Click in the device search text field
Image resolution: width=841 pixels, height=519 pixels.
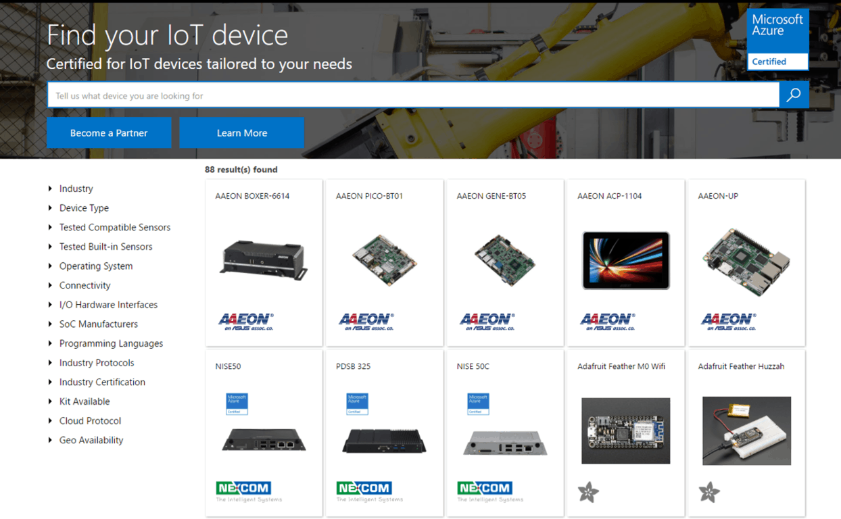(x=412, y=96)
